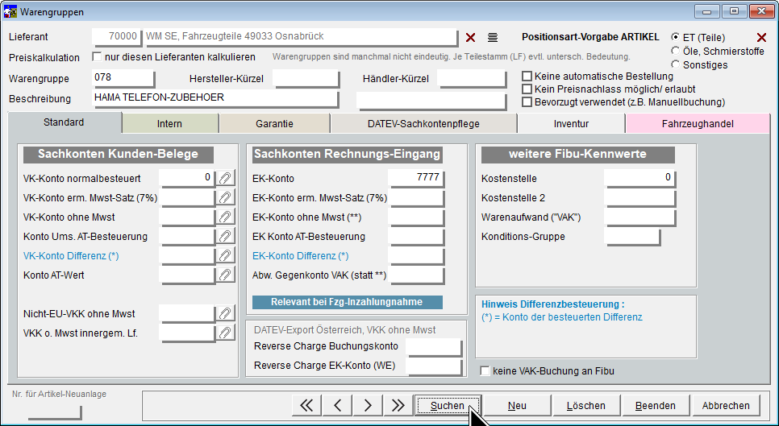This screenshot has width=779, height=426.
Task: Check 'Keine automatische Bestellung' option
Action: click(x=527, y=77)
